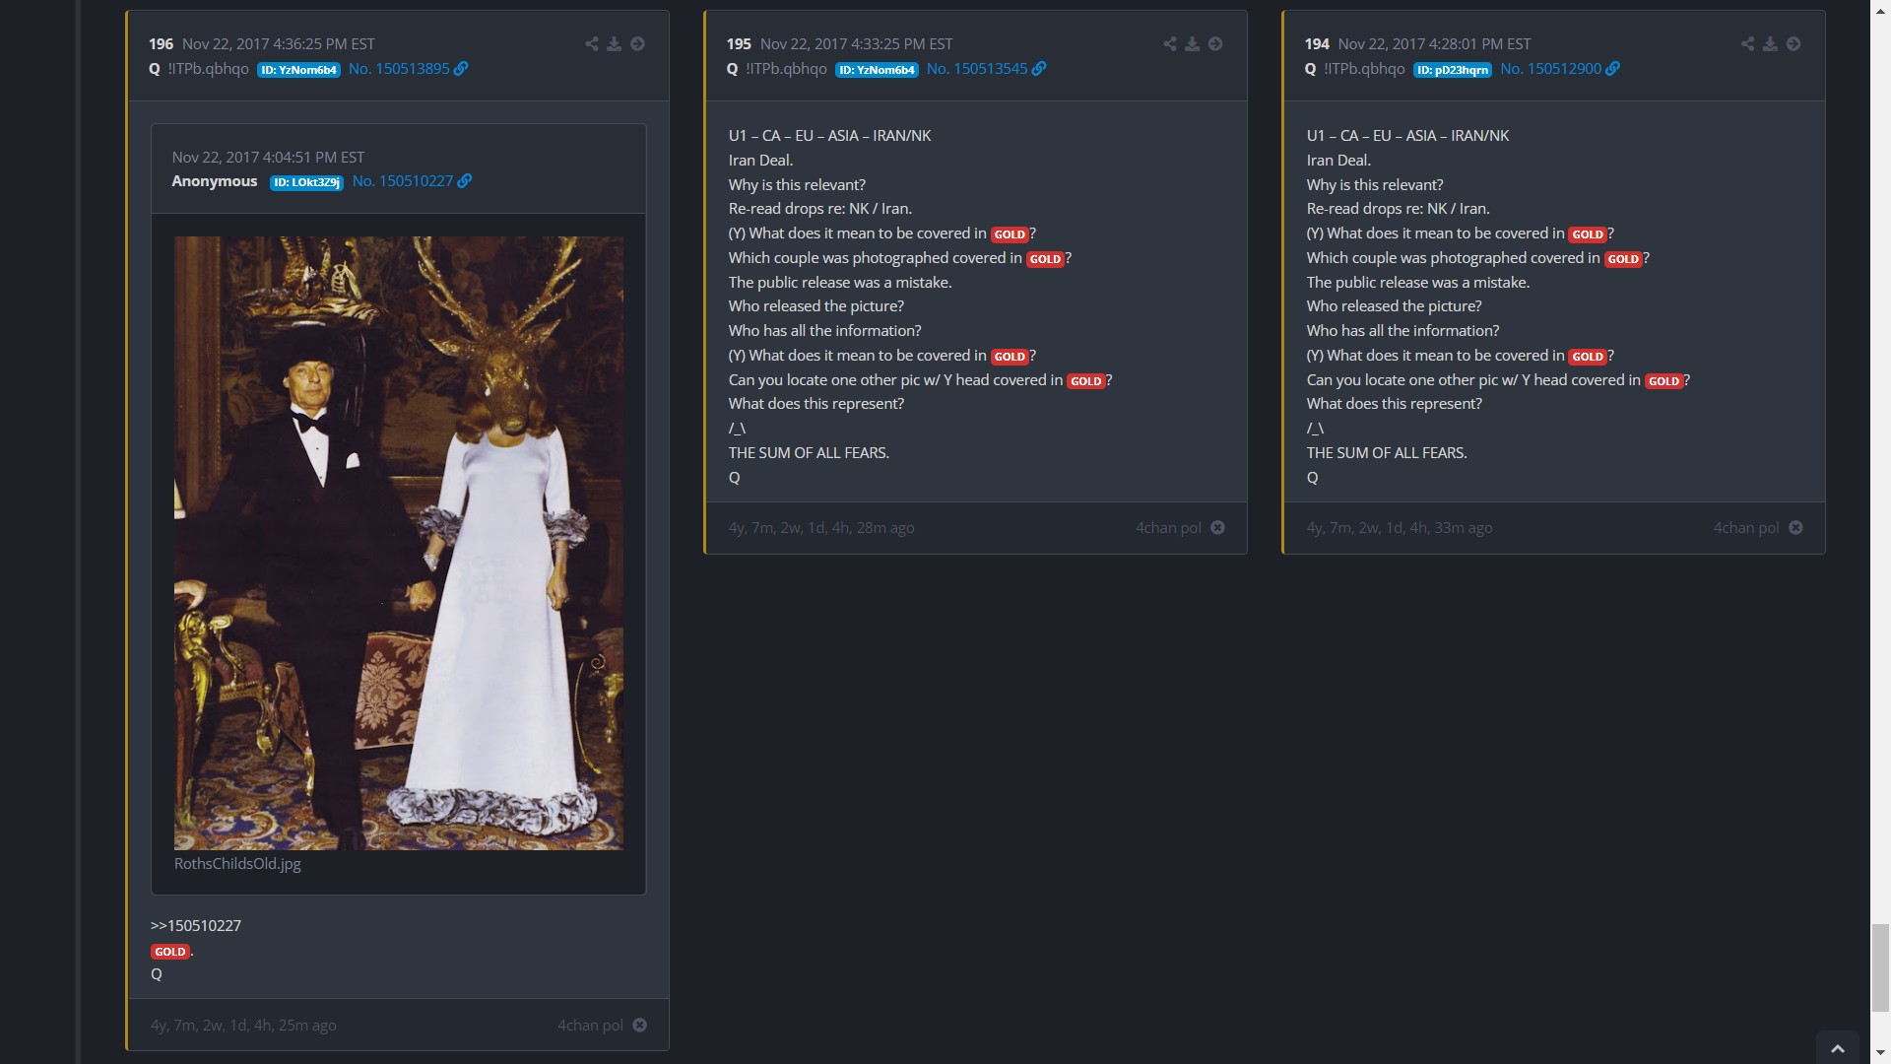Screen dimensions: 1891x1064
Task: Click GOLD tag after 'Which couple was photographed' in post 194
Action: (x=1623, y=259)
